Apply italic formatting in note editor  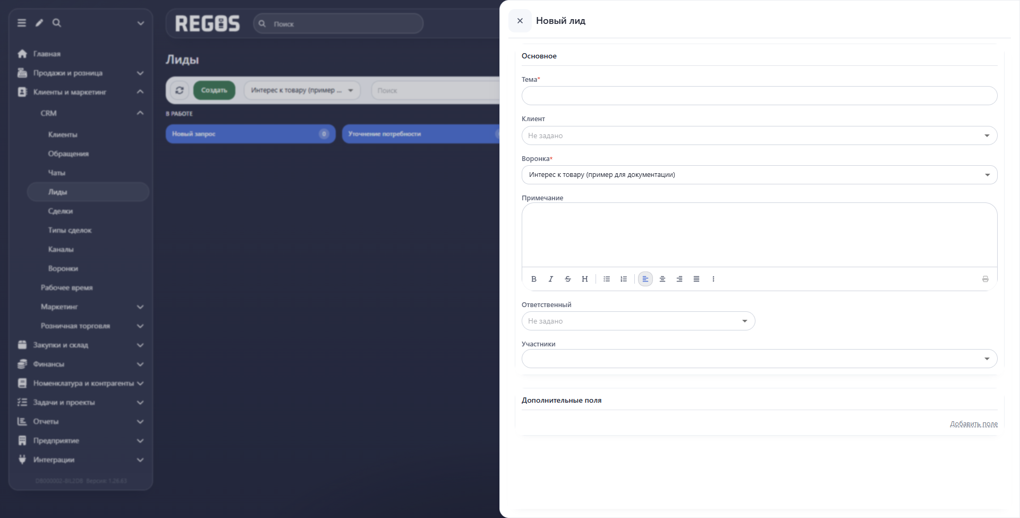551,279
